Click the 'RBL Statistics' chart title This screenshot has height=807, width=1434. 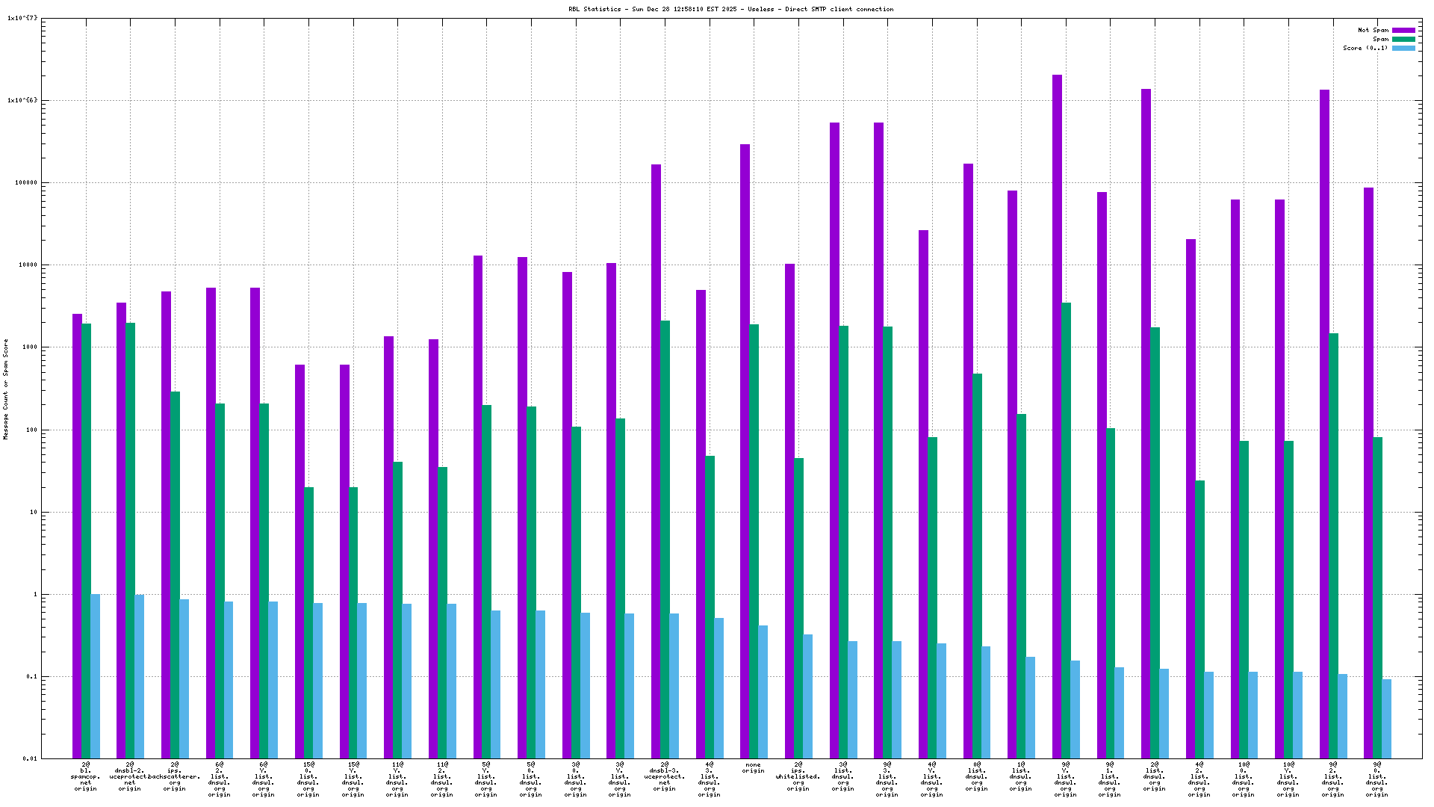(x=730, y=10)
